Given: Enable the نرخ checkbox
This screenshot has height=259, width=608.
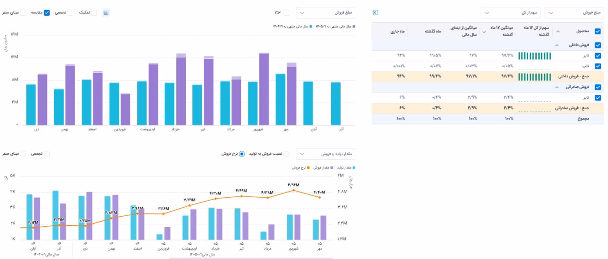Looking at the screenshot, I should 286,13.
